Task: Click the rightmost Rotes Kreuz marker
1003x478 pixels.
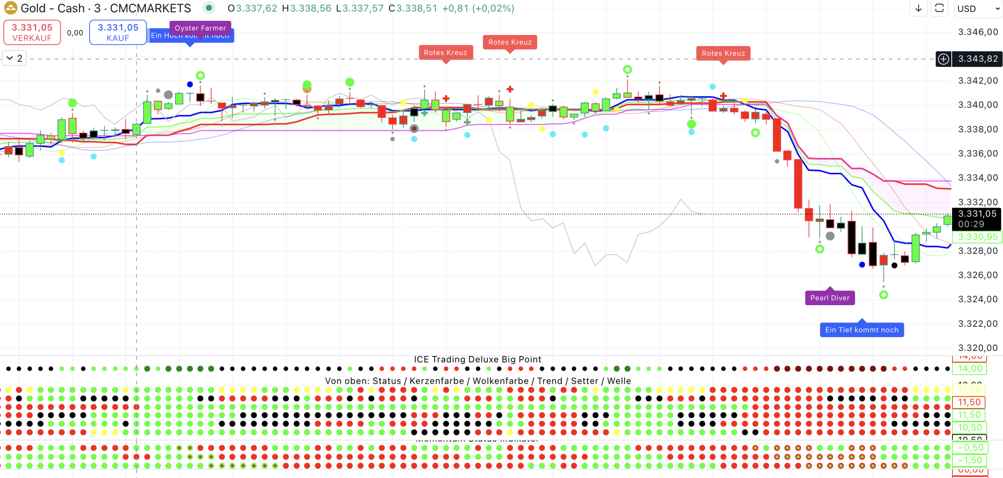Action: pos(723,53)
